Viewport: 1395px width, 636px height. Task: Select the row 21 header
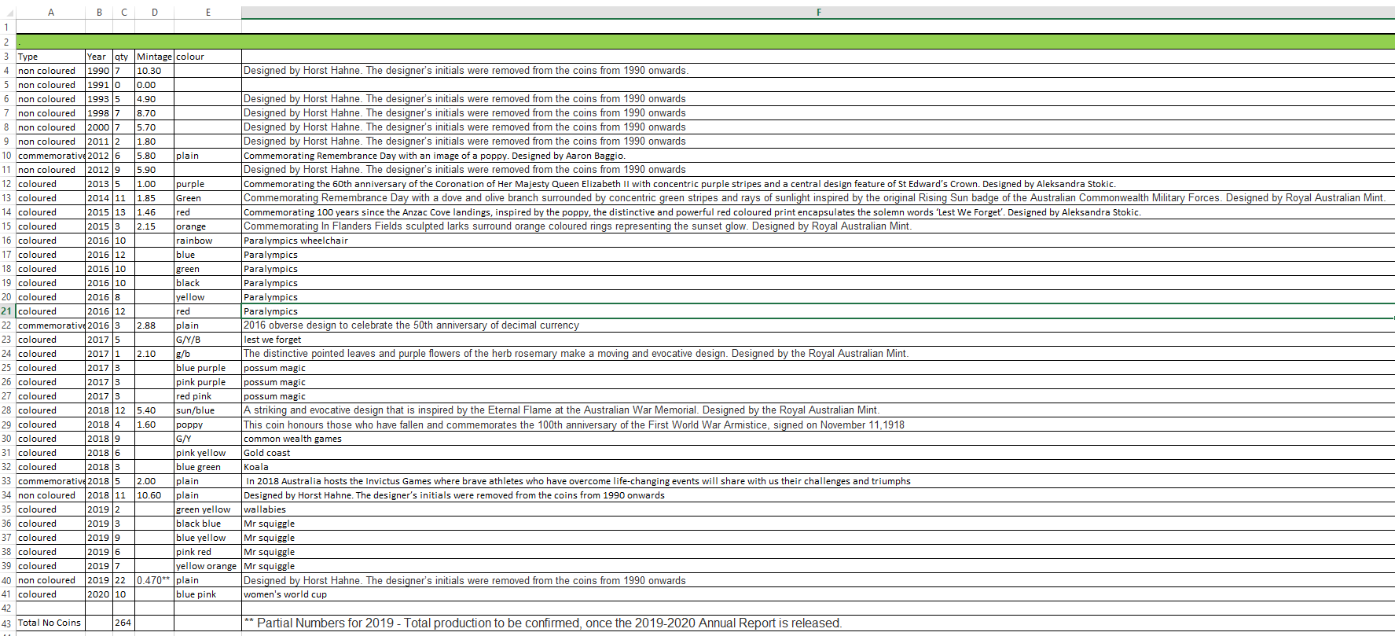(7, 311)
